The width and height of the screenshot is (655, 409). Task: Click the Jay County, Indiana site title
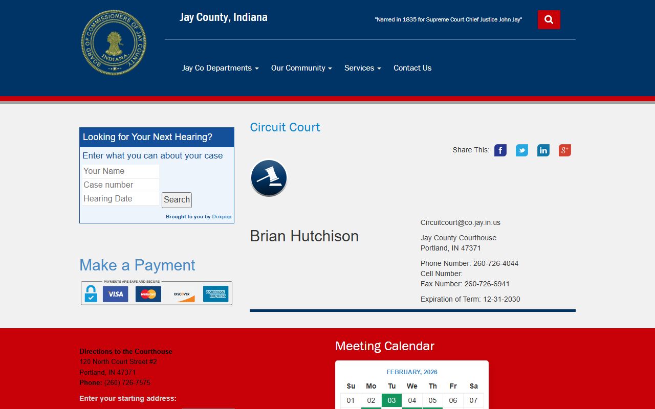point(224,17)
